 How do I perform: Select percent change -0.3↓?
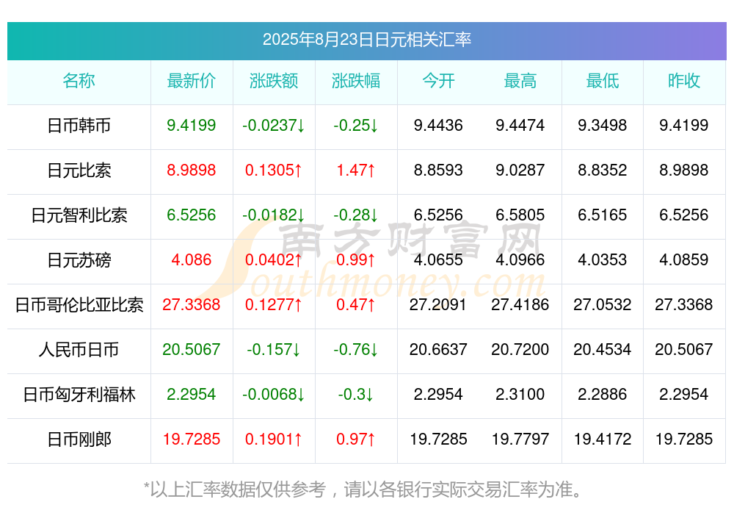356,395
